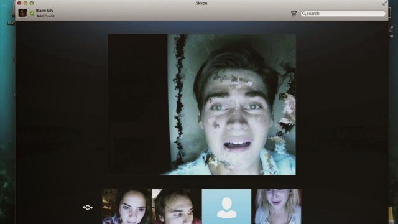Switch to the blonde girl's video thumbnail

pyautogui.click(x=278, y=206)
